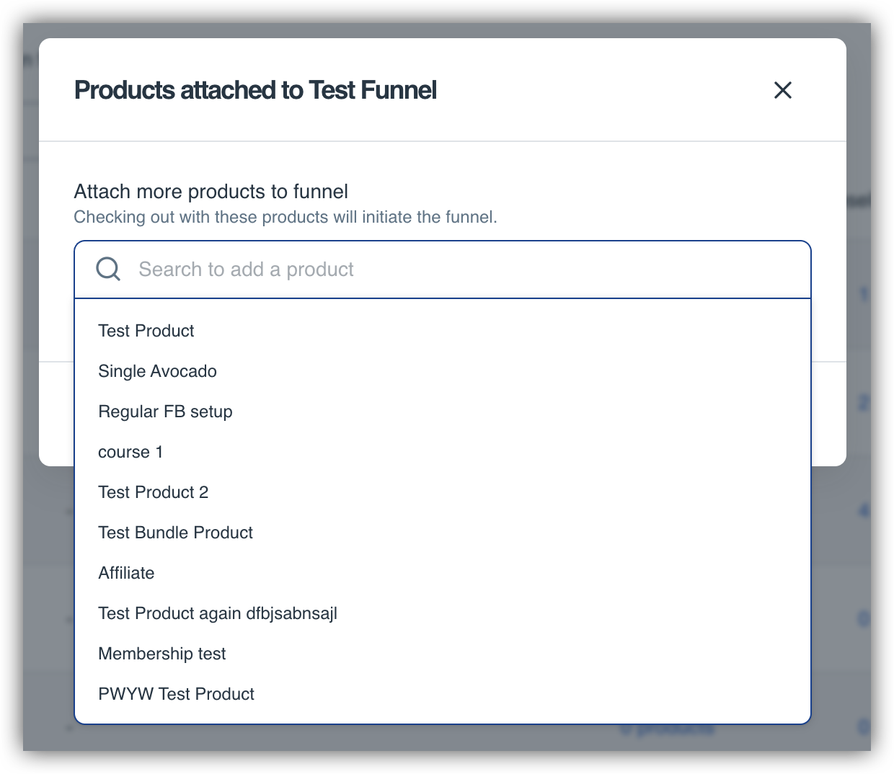Select the 'Affiliate' product option
This screenshot has width=894, height=774.
tap(126, 573)
